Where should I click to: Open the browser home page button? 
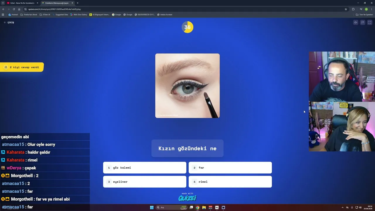pos(19,9)
